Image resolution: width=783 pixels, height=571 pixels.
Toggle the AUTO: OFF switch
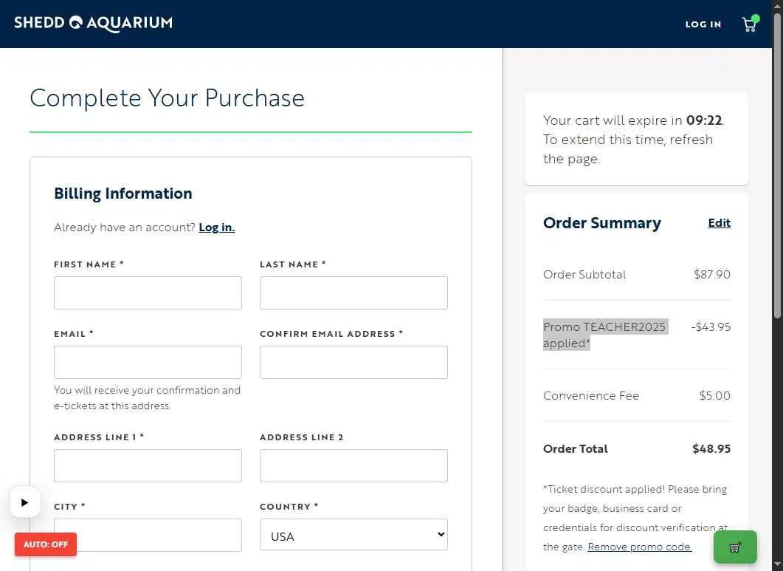pyautogui.click(x=46, y=544)
